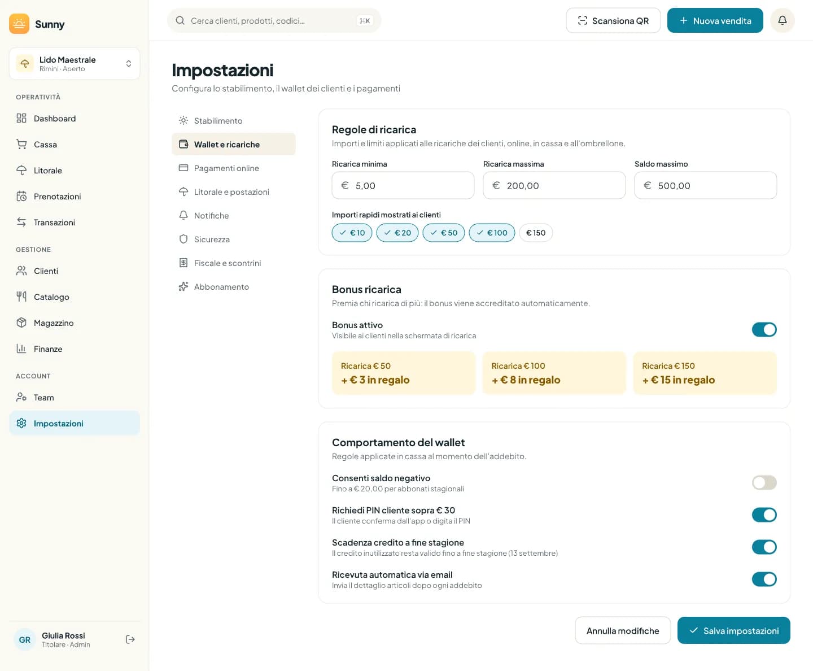813x671 pixels.
Task: Save with Salva impostazioni button
Action: coord(734,630)
